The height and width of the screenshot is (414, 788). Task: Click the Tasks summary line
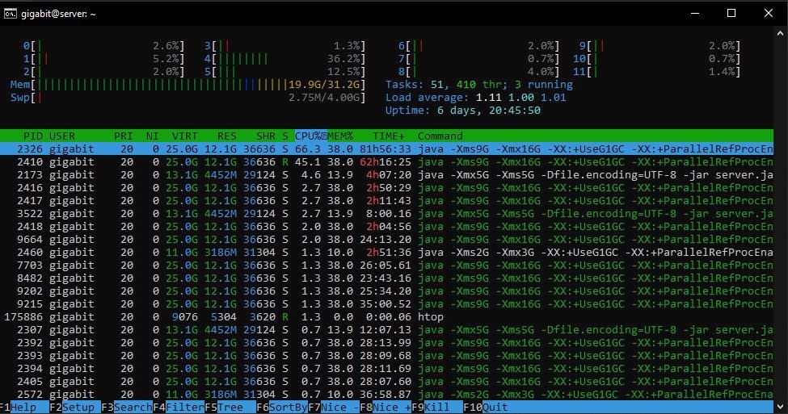tap(479, 85)
